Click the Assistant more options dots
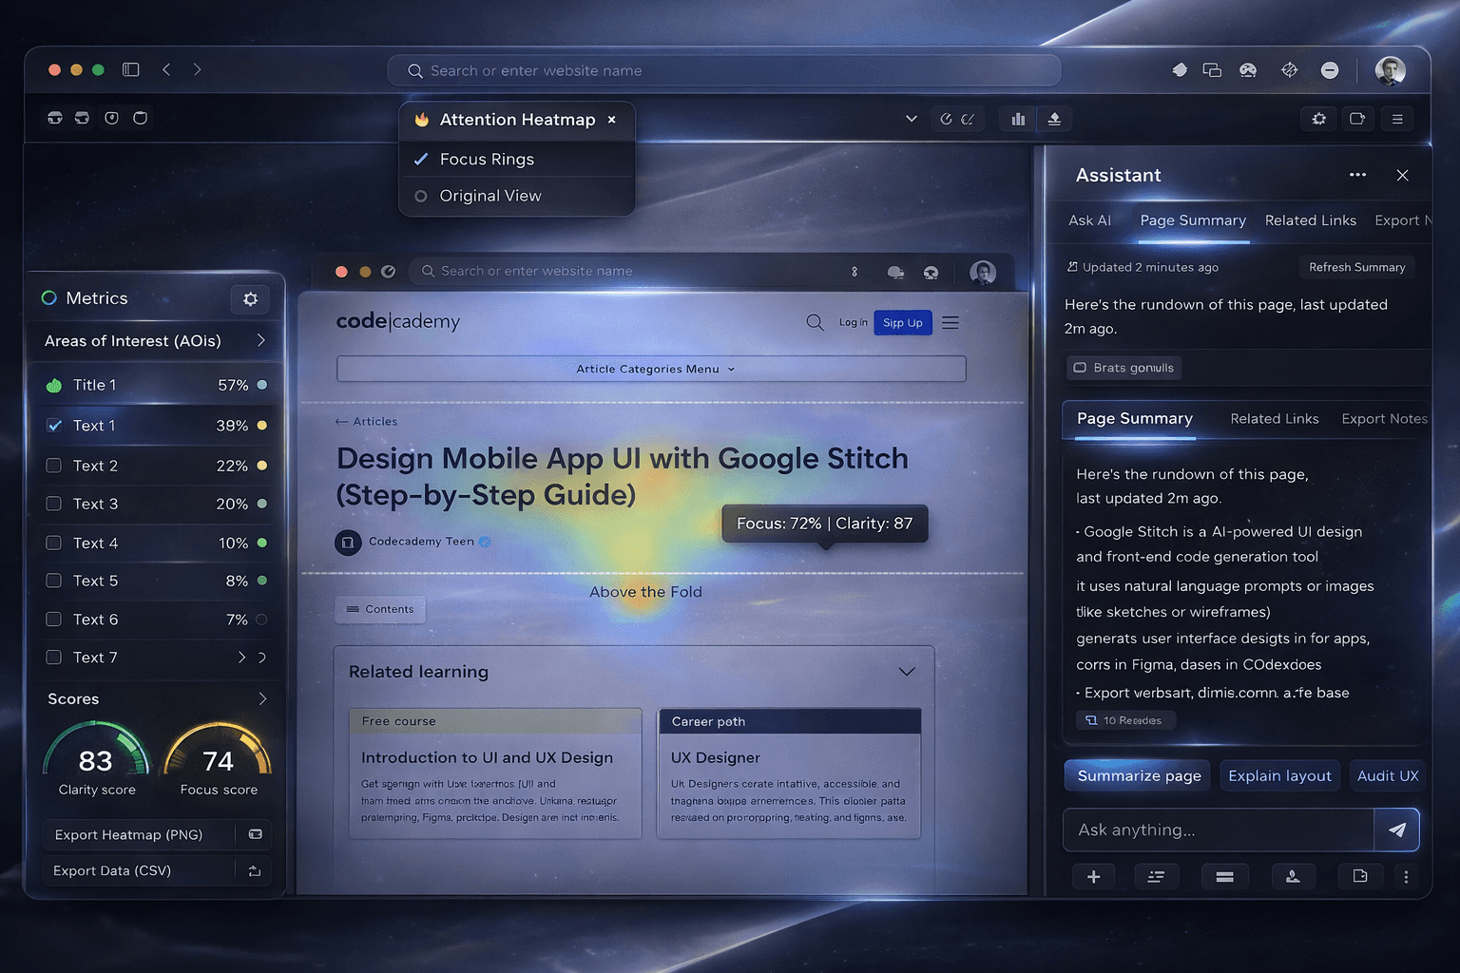This screenshot has width=1460, height=973. [1357, 175]
